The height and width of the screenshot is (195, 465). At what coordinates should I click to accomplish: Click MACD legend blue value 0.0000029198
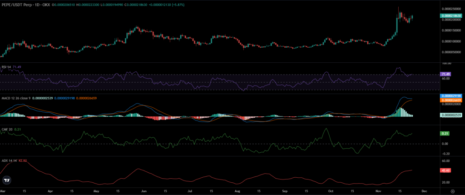[64, 98]
